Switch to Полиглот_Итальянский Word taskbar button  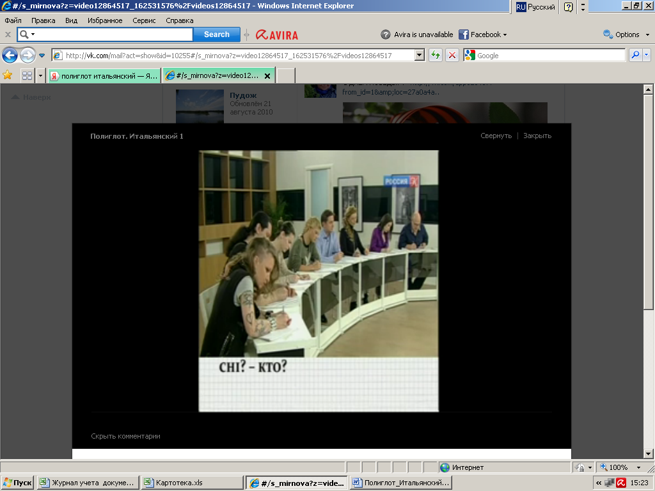point(400,483)
